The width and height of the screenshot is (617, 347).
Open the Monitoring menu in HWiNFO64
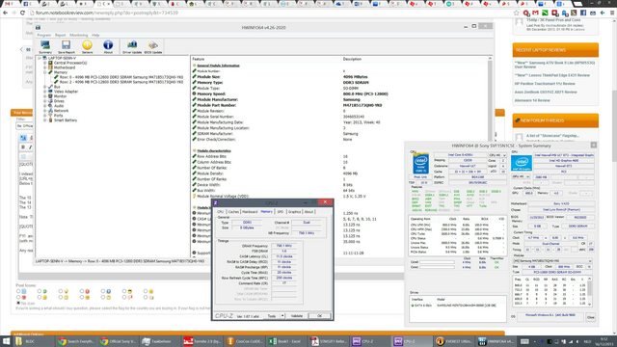(79, 35)
